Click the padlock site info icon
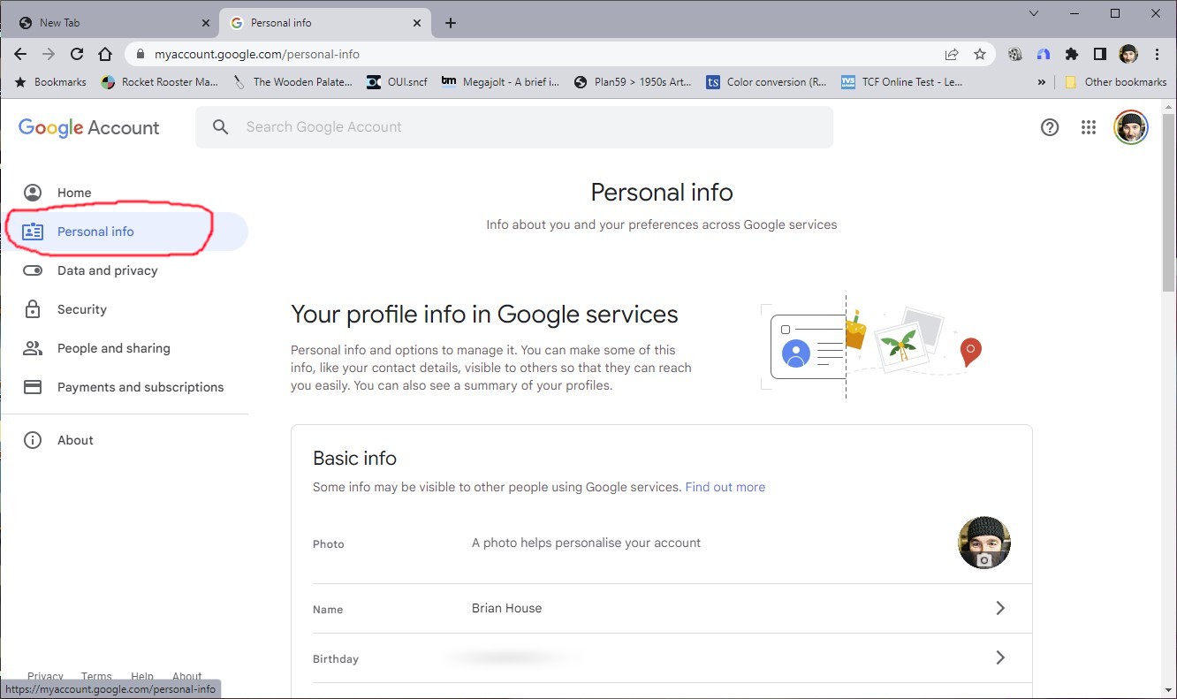1177x699 pixels. click(140, 54)
